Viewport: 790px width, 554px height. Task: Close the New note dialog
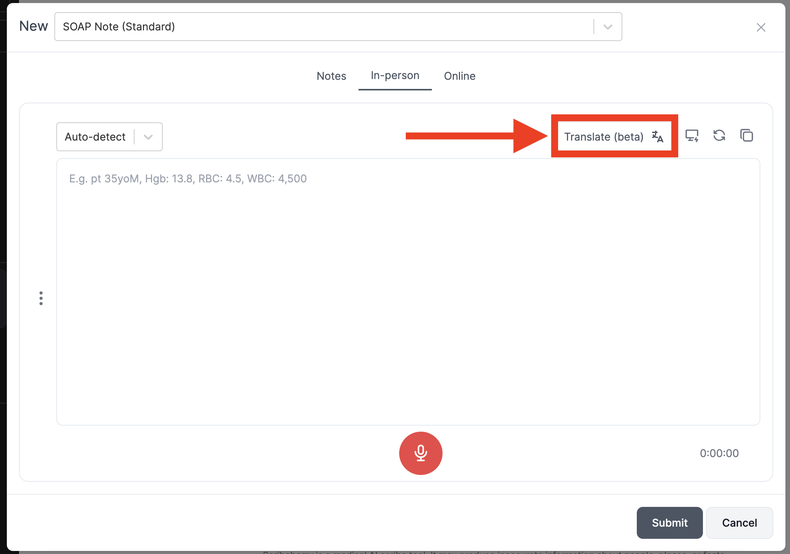click(761, 27)
